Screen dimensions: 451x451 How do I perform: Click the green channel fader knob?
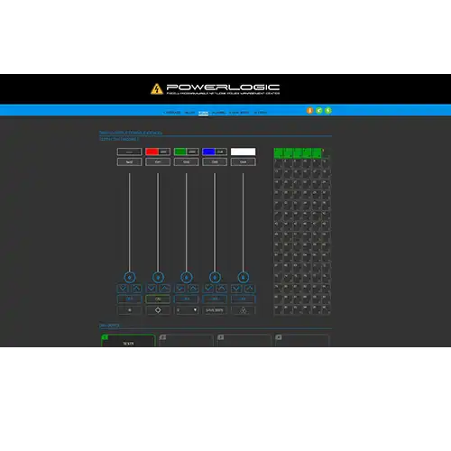[187, 277]
